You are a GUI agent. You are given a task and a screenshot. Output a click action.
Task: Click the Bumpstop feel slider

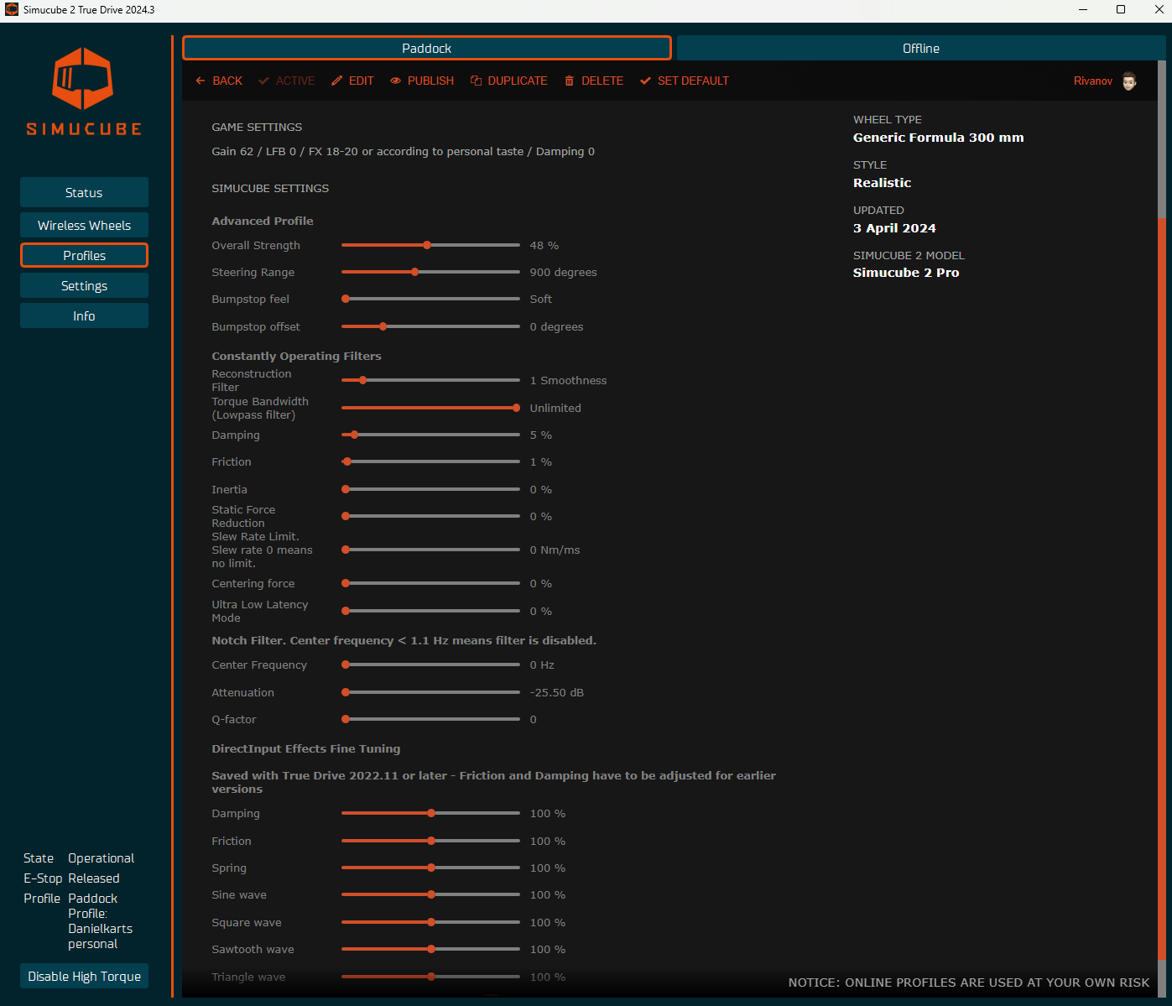tap(430, 299)
